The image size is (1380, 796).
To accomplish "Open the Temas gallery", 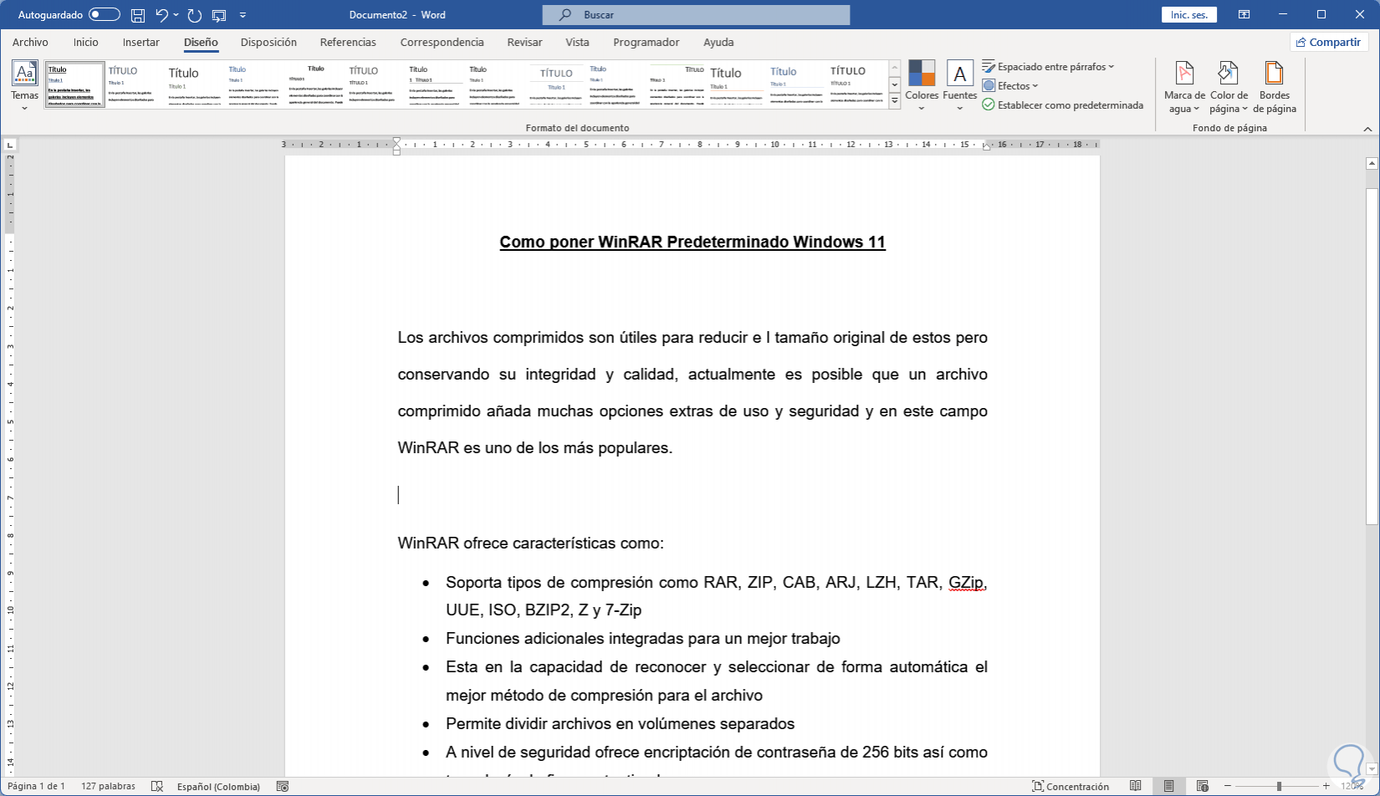I will [25, 85].
